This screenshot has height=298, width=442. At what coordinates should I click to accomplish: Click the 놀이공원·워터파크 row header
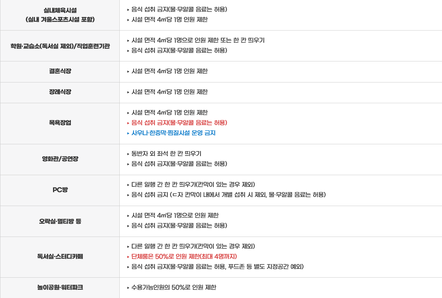pos(60,287)
